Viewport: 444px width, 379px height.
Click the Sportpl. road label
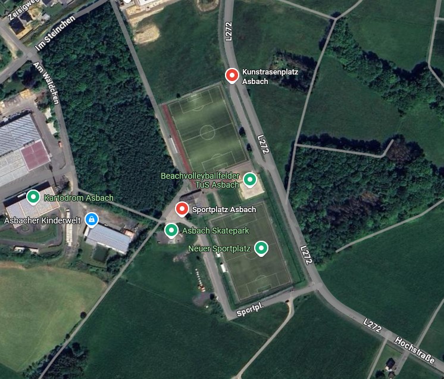coord(251,309)
